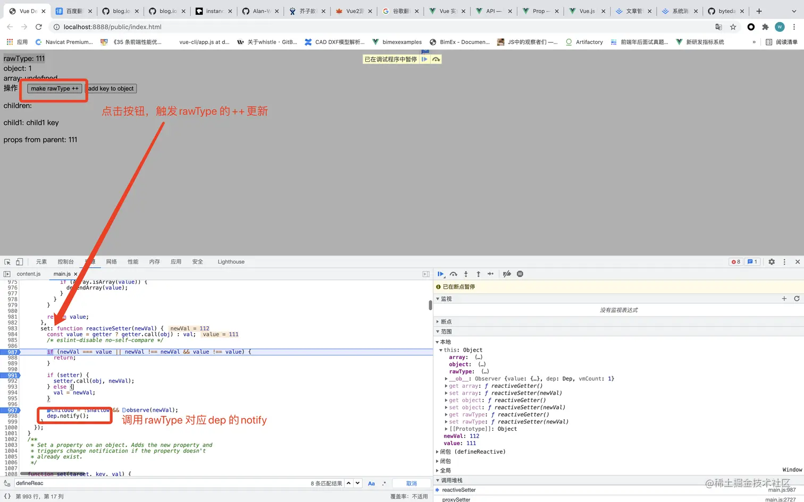This screenshot has width=804, height=502.
Task: Show the file navigator sidebar
Action: [x=7, y=274]
